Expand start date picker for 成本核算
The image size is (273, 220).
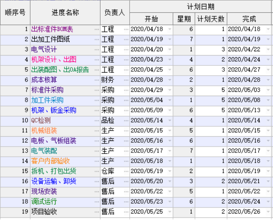[169, 80]
